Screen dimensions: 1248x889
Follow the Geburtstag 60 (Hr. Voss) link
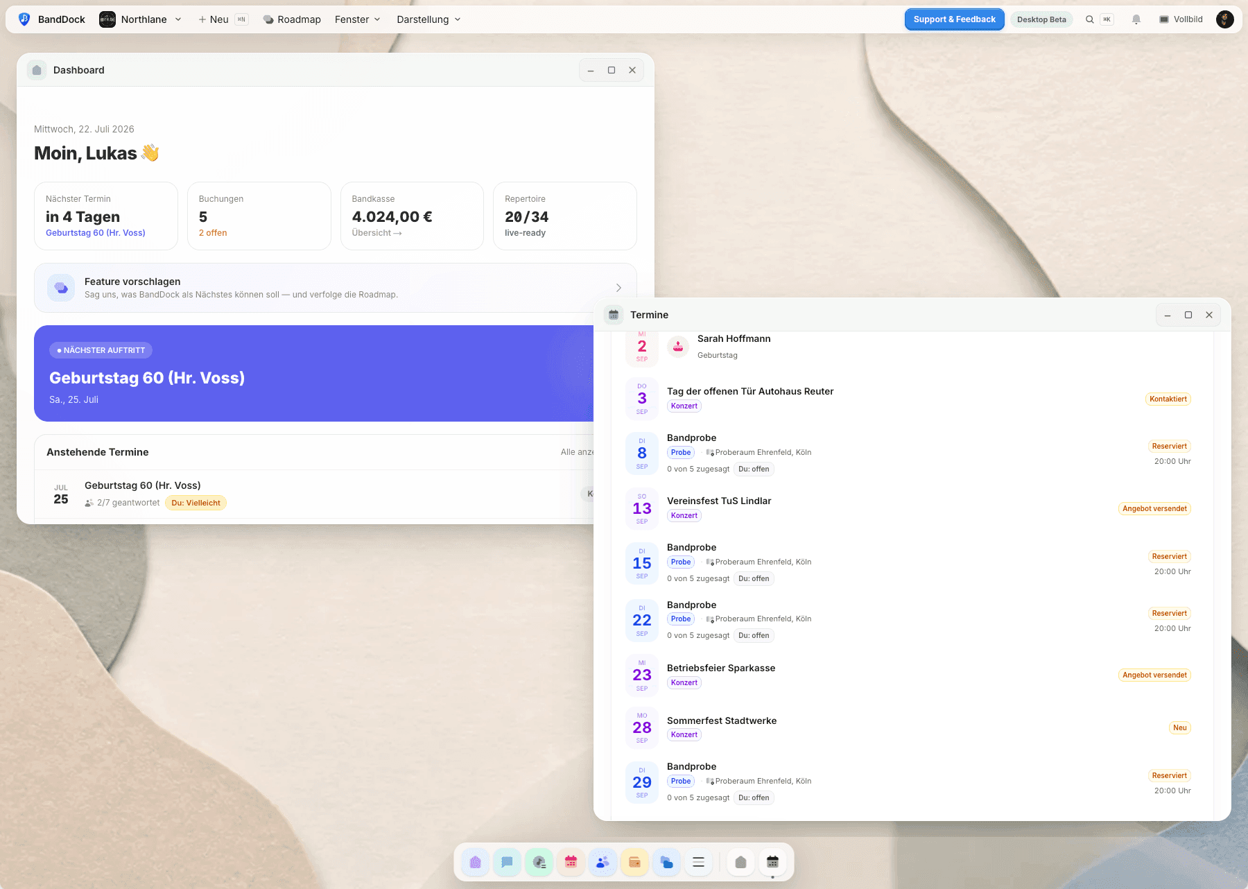click(96, 233)
